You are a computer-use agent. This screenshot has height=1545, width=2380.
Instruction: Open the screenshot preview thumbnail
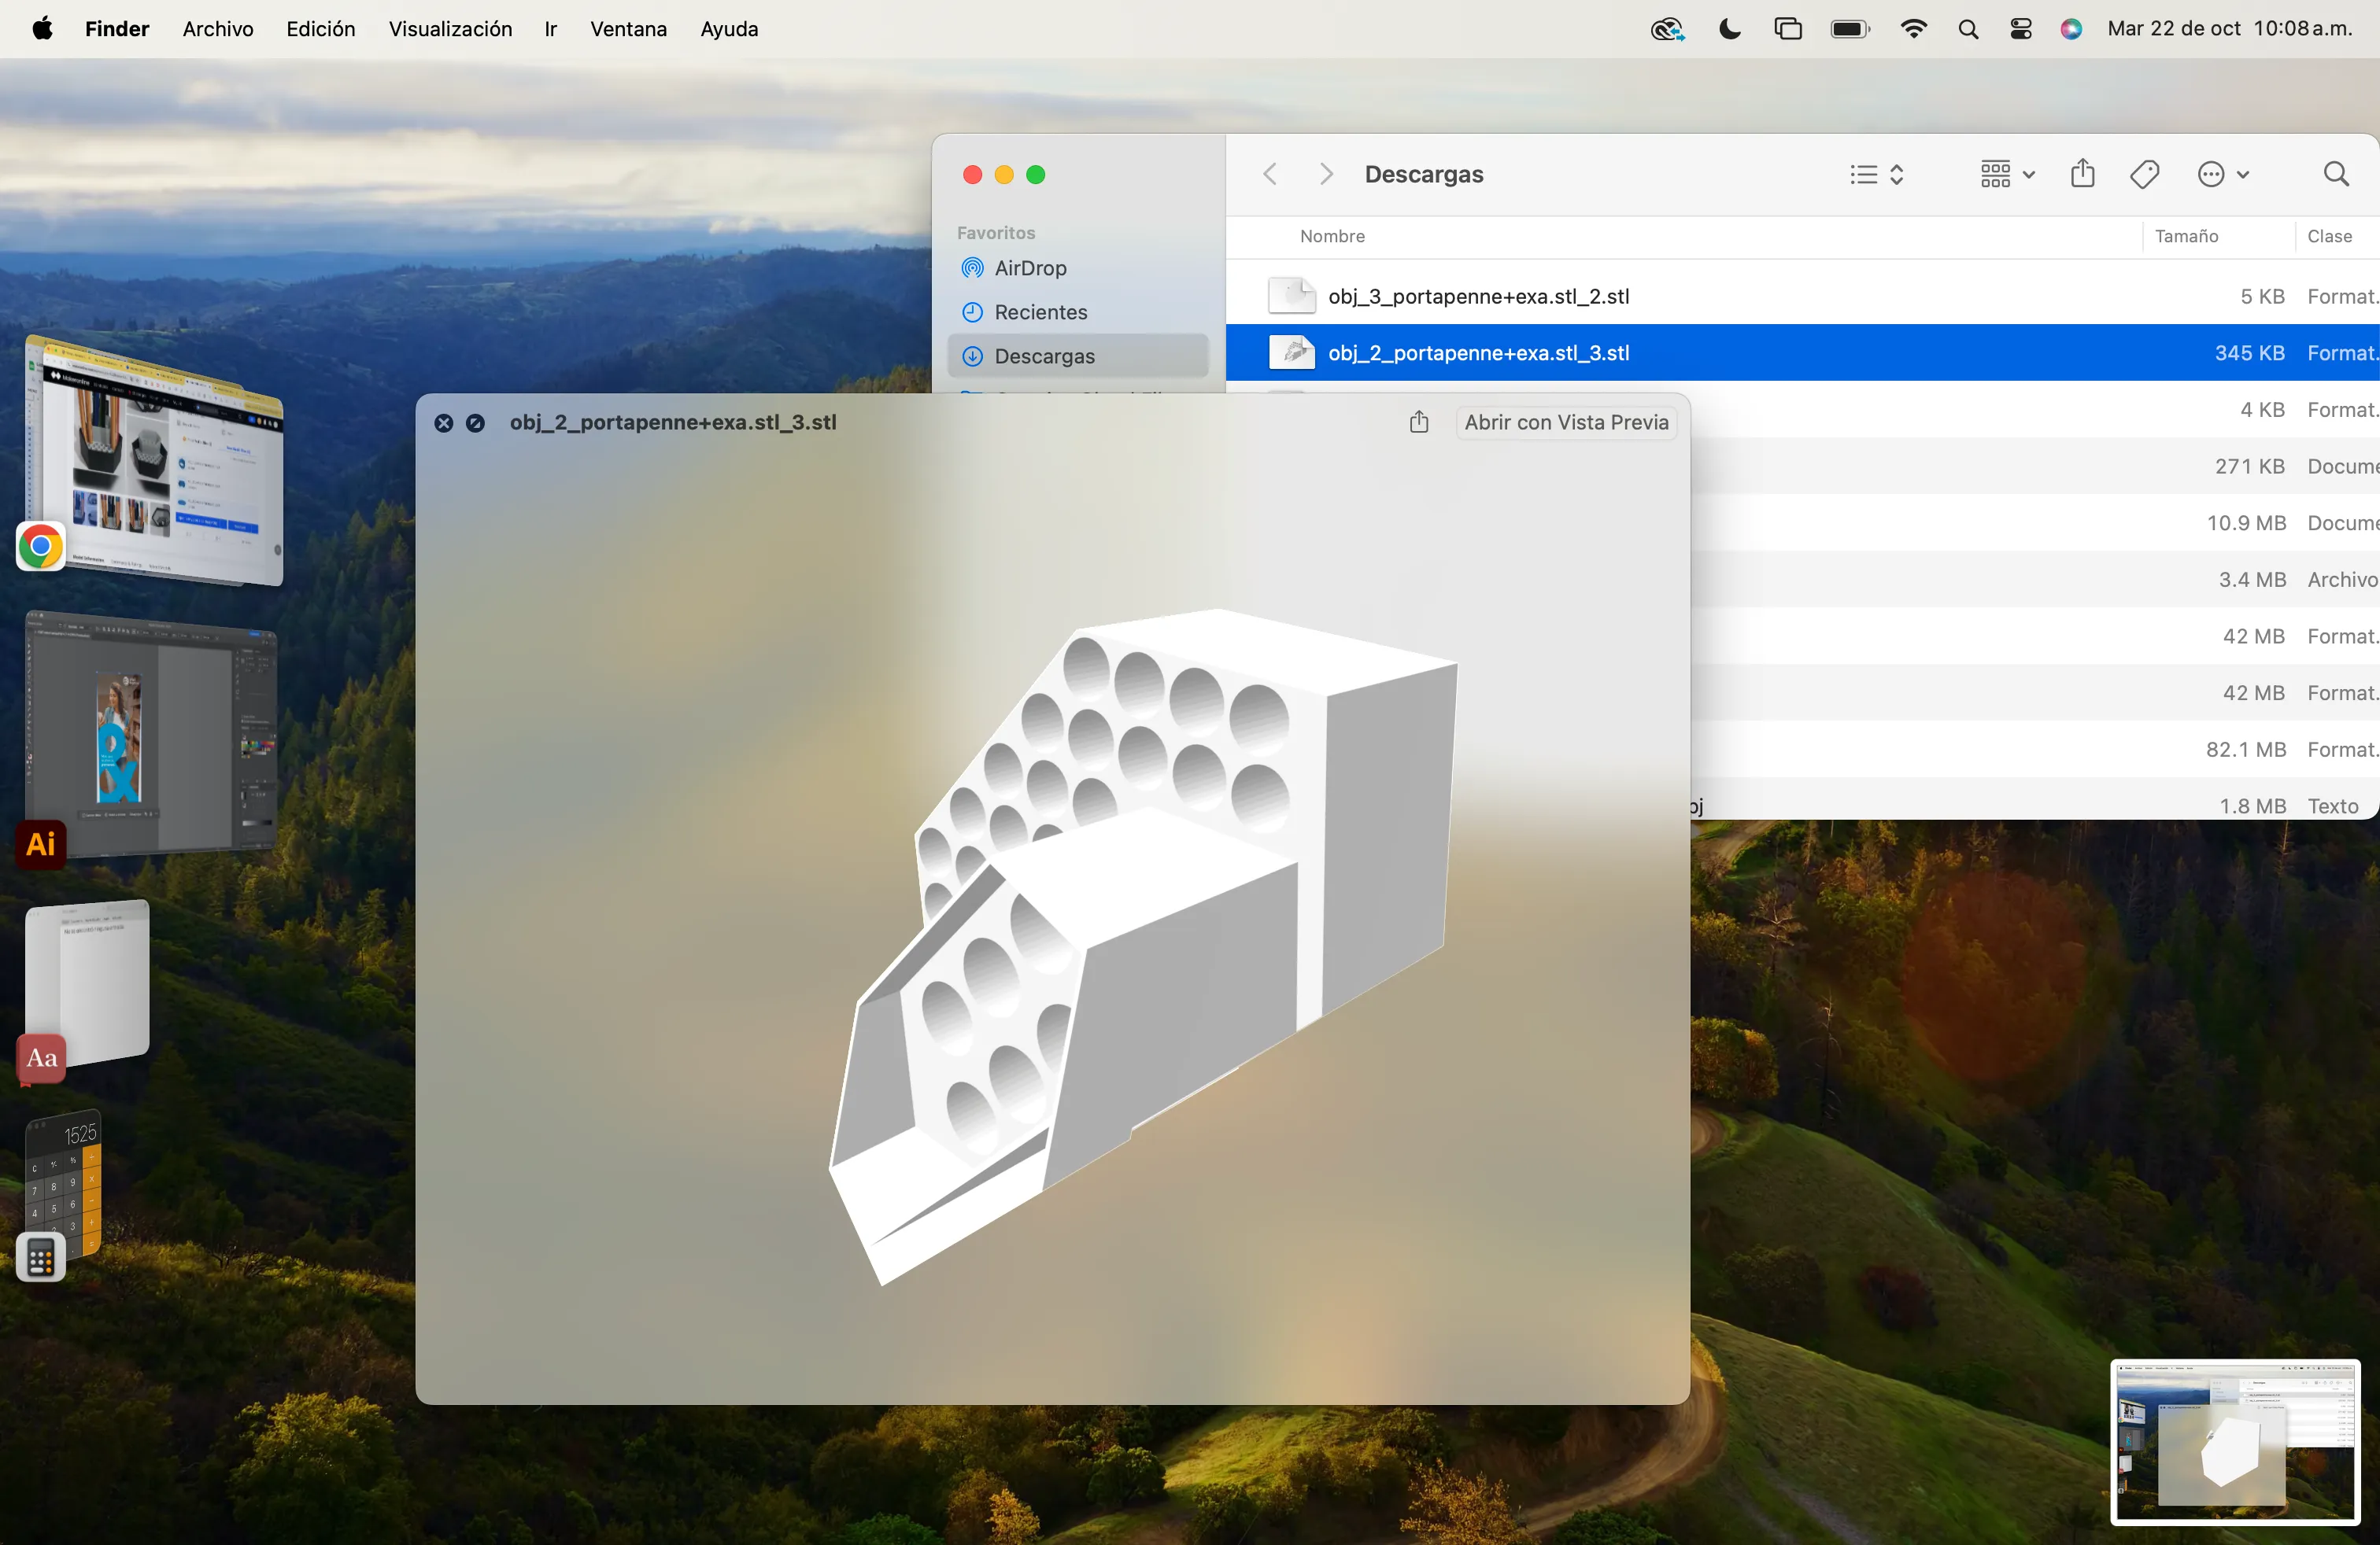(x=2235, y=1441)
